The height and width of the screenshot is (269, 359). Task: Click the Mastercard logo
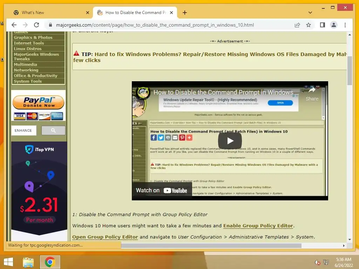32,116
